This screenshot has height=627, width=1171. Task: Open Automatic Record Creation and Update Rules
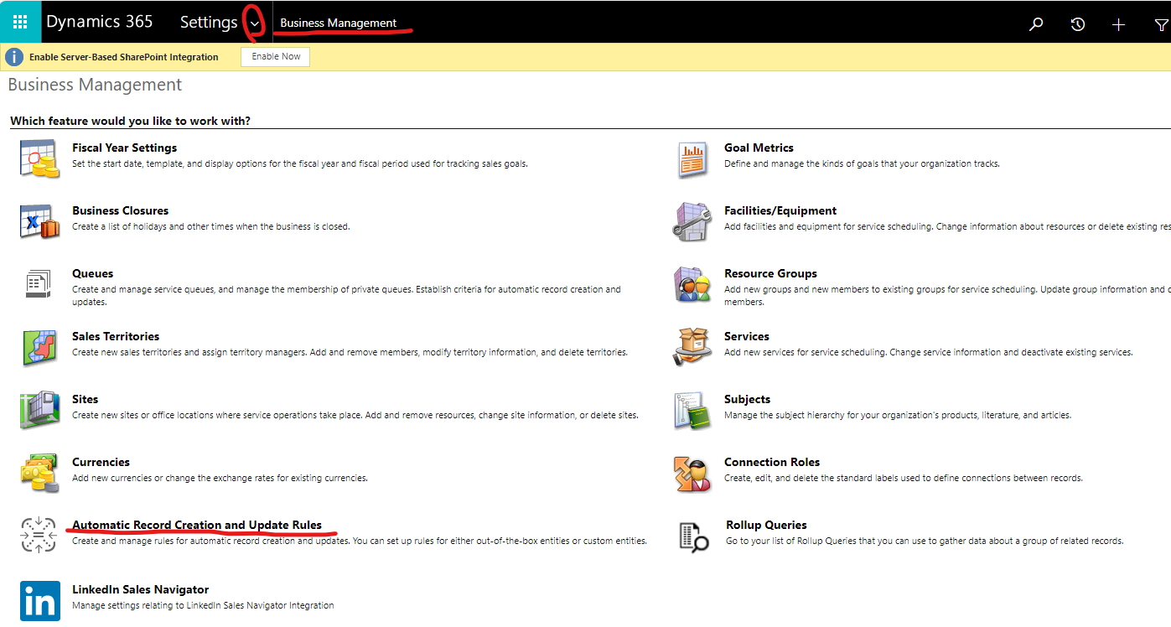197,525
